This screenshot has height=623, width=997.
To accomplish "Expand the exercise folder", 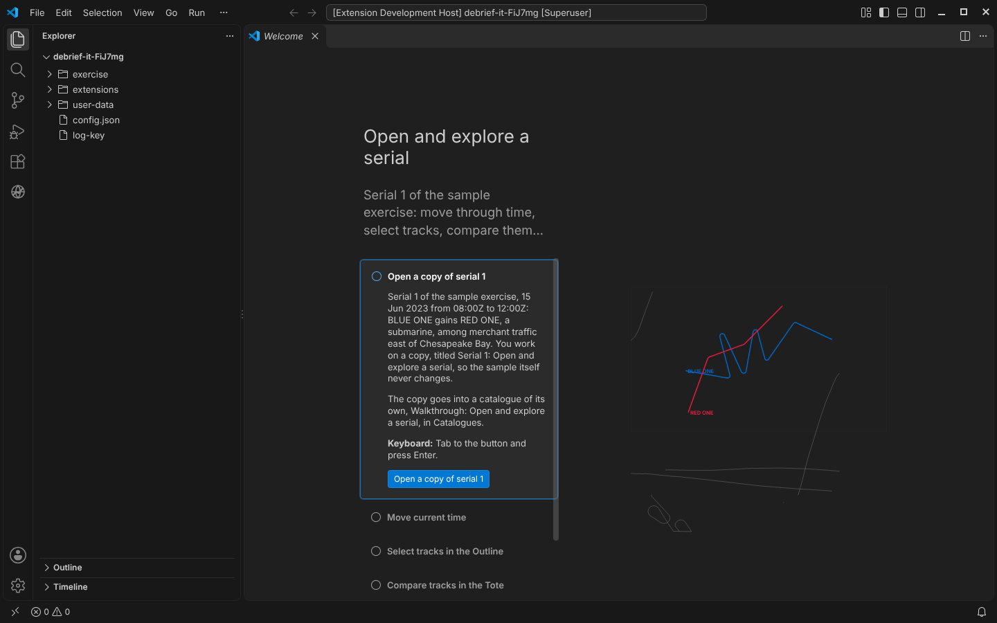I will click(x=137, y=74).
